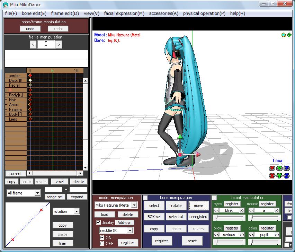
Task: Click the frame number input field
Action: click(46, 44)
